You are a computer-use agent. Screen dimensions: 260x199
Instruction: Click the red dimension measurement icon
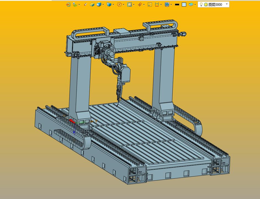pyautogui.click(x=157, y=4)
